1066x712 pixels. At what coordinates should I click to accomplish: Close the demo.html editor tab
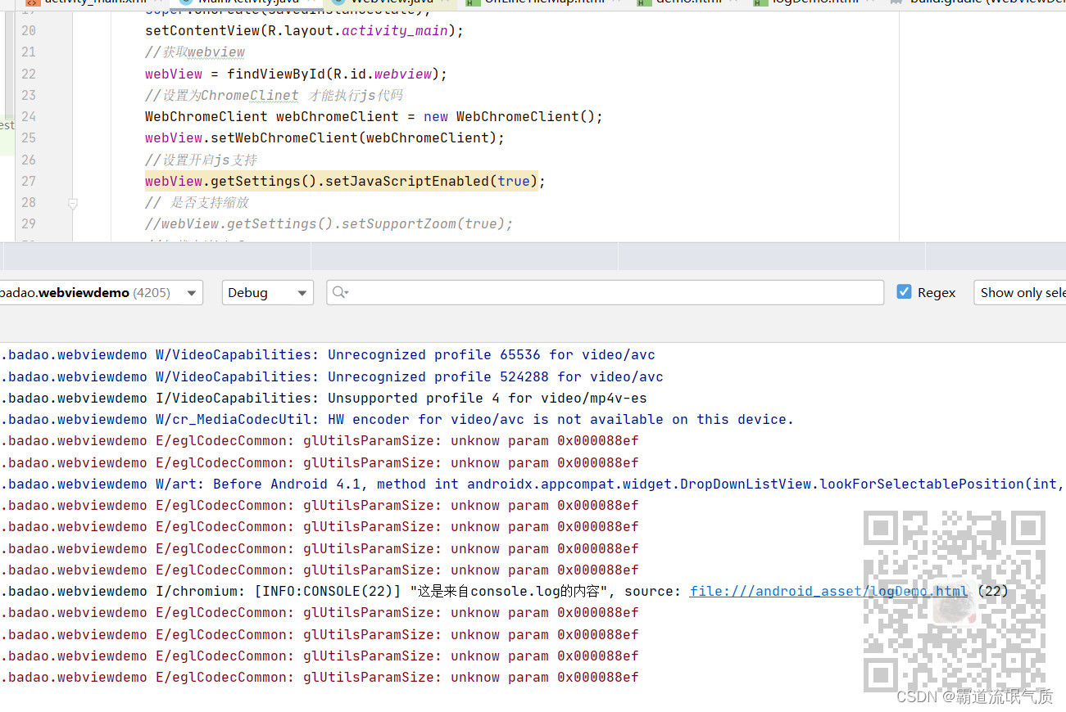tap(733, 2)
